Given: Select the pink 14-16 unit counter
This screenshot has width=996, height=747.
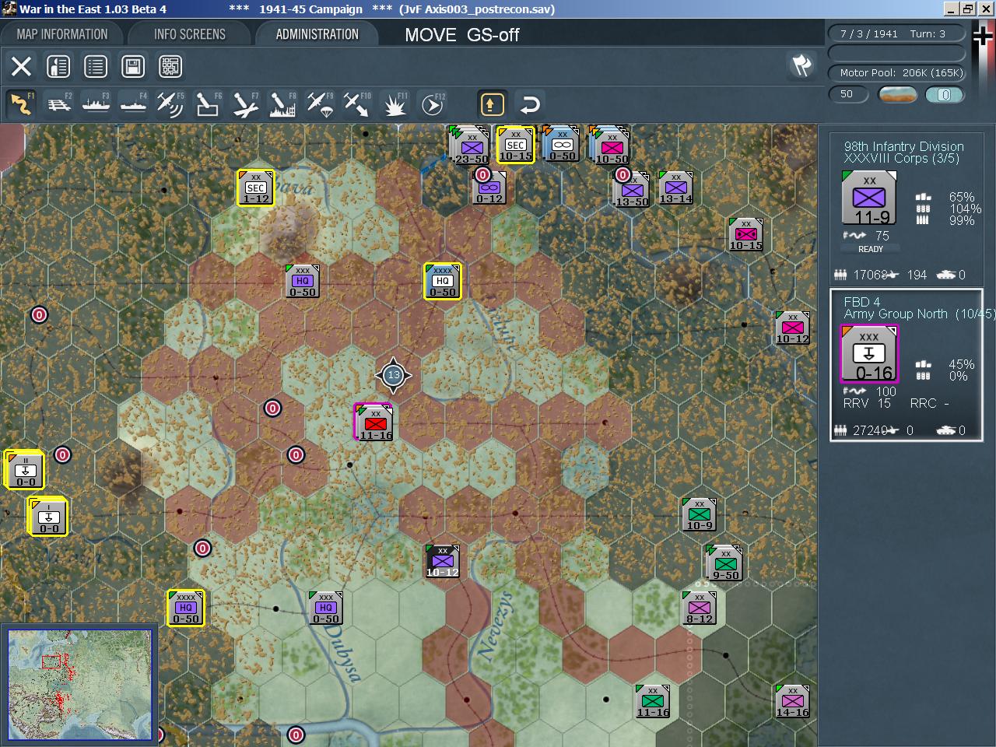Looking at the screenshot, I should (792, 701).
